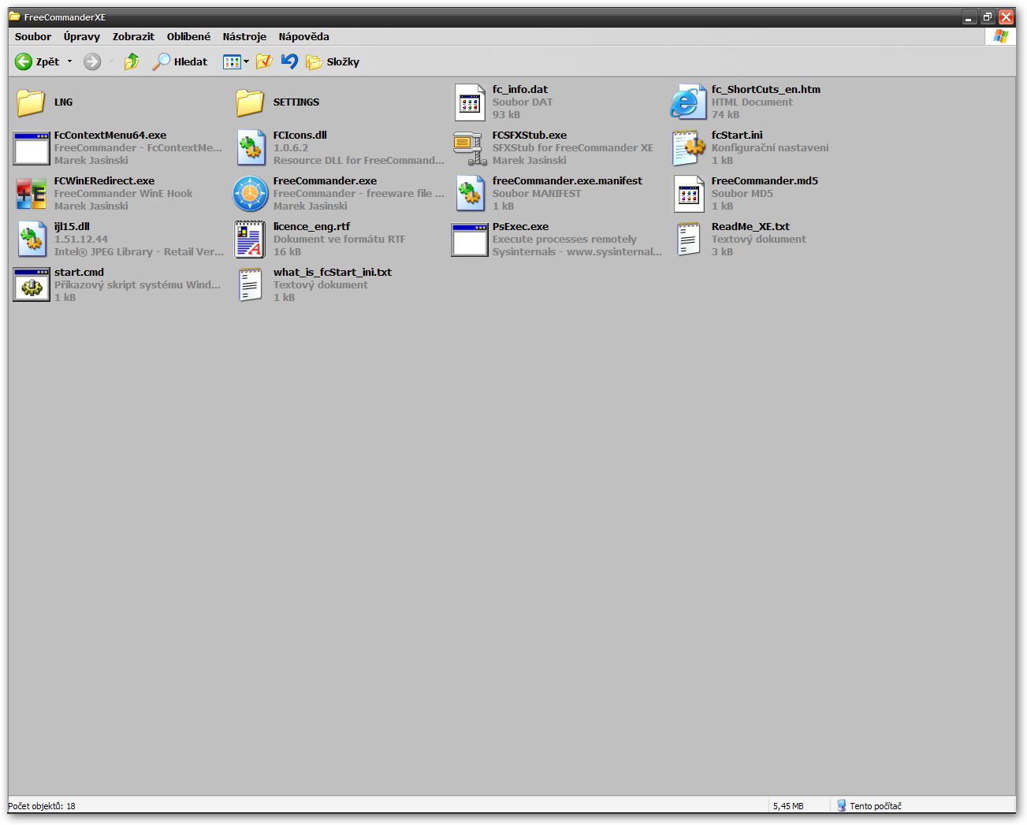Select the licence_eng.rtf document icon

251,240
